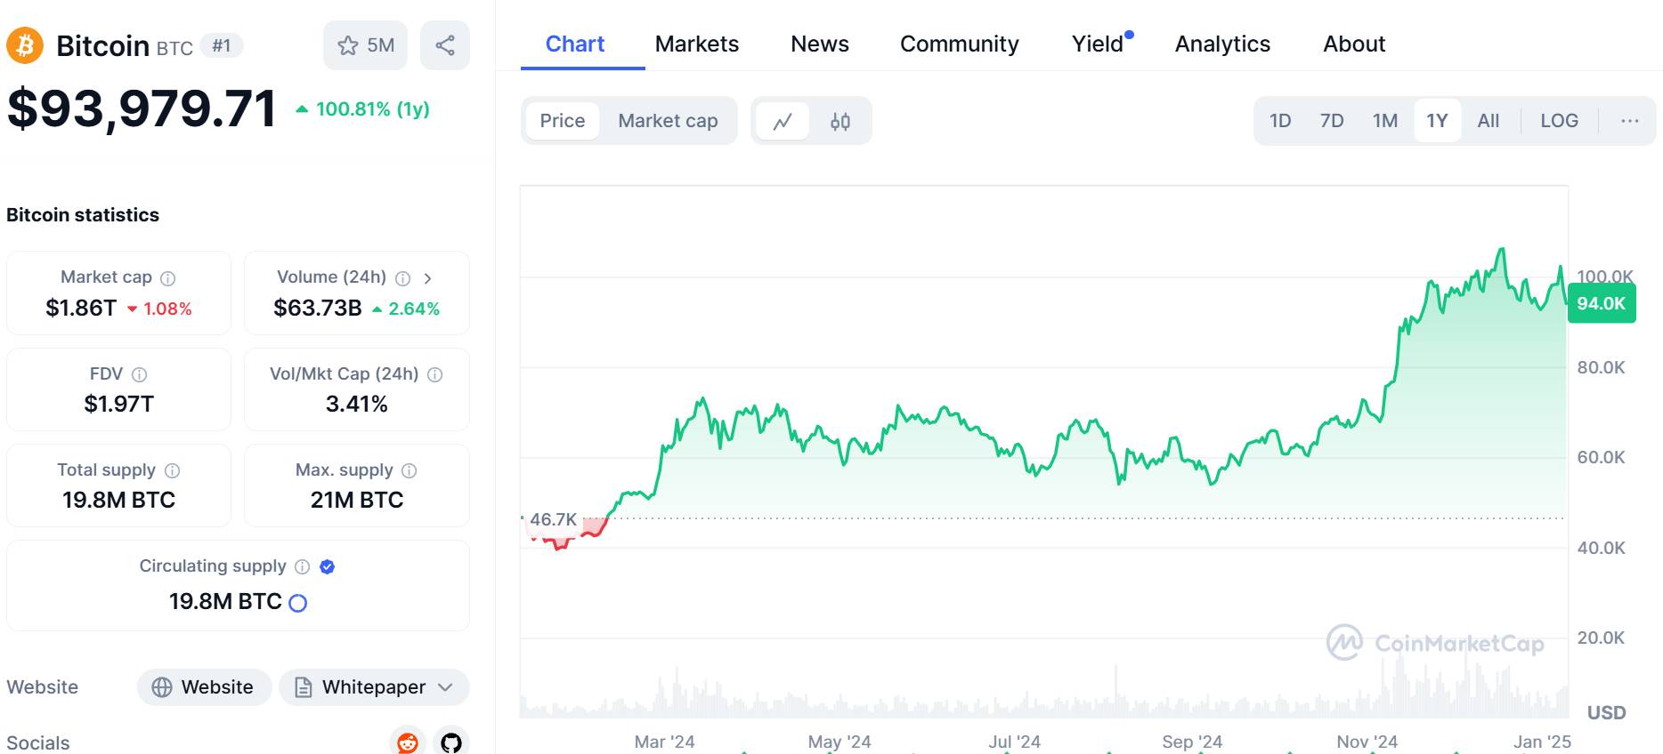Open the GitHub social icon
The width and height of the screenshot is (1663, 754).
tap(451, 742)
